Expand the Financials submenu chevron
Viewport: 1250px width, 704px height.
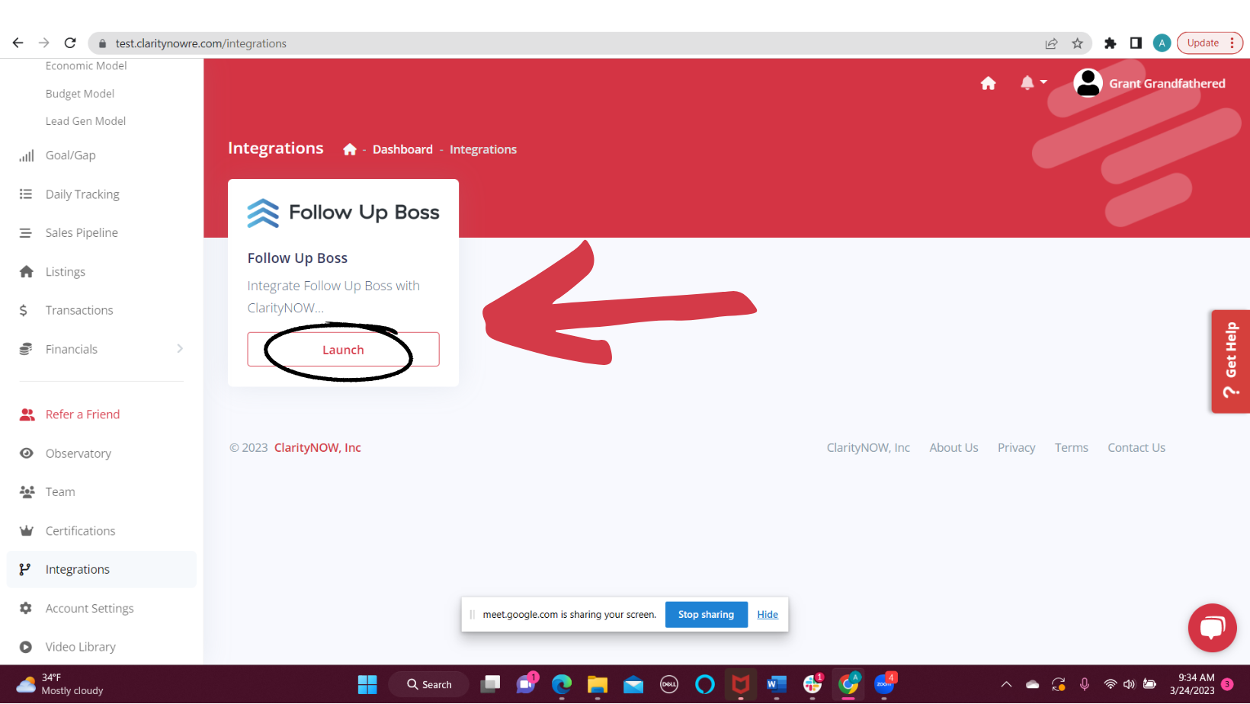[x=180, y=348]
